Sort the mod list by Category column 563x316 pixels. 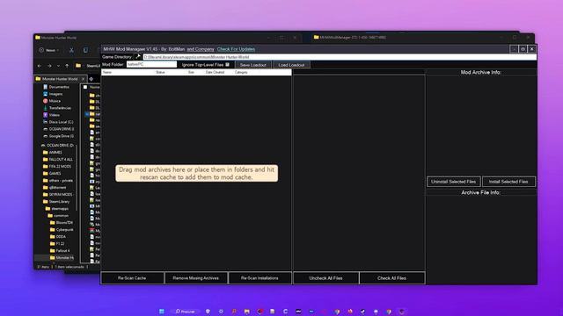(x=241, y=72)
